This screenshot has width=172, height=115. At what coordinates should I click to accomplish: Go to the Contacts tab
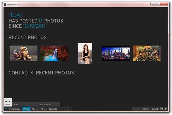[x=53, y=109]
